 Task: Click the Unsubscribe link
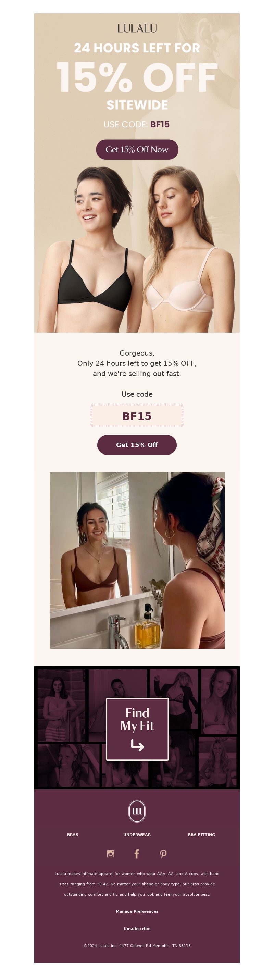coord(137,928)
